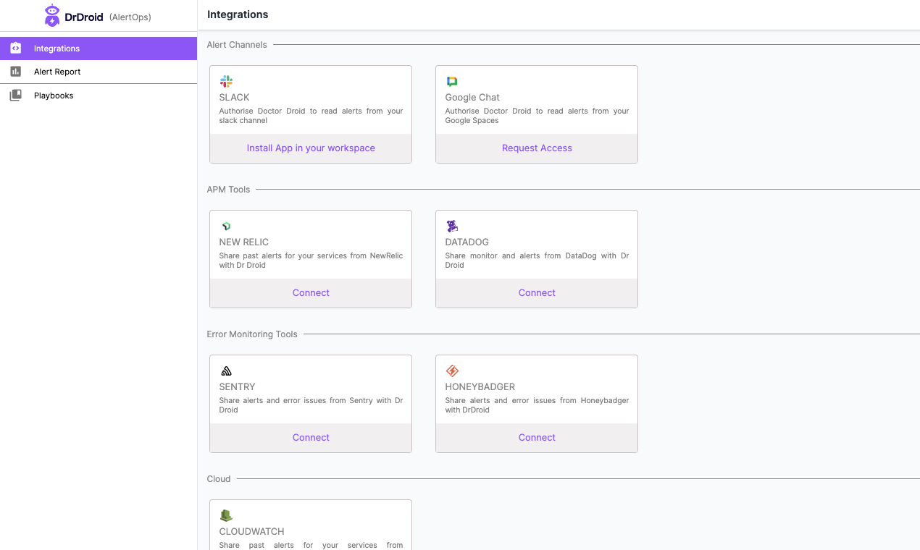
Task: Connect the Sentry integration
Action: (311, 438)
